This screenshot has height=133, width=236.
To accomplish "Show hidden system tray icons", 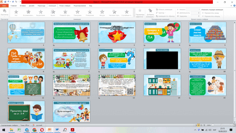I will [195, 130].
